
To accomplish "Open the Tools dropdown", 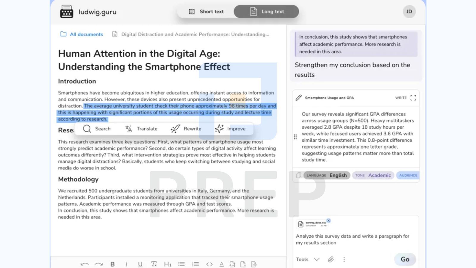I will (308, 259).
